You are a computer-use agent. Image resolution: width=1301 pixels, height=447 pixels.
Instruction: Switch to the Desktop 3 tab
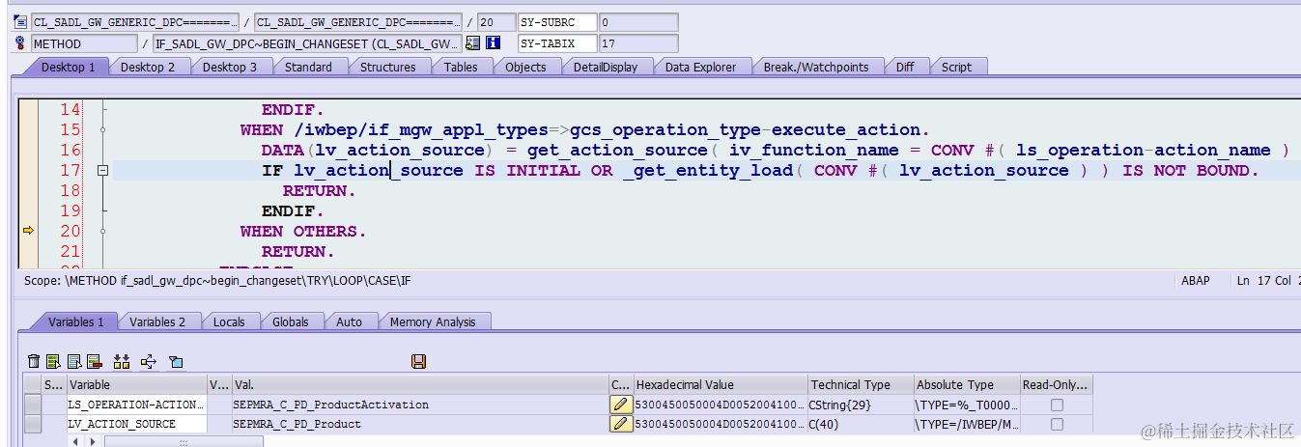[x=230, y=67]
